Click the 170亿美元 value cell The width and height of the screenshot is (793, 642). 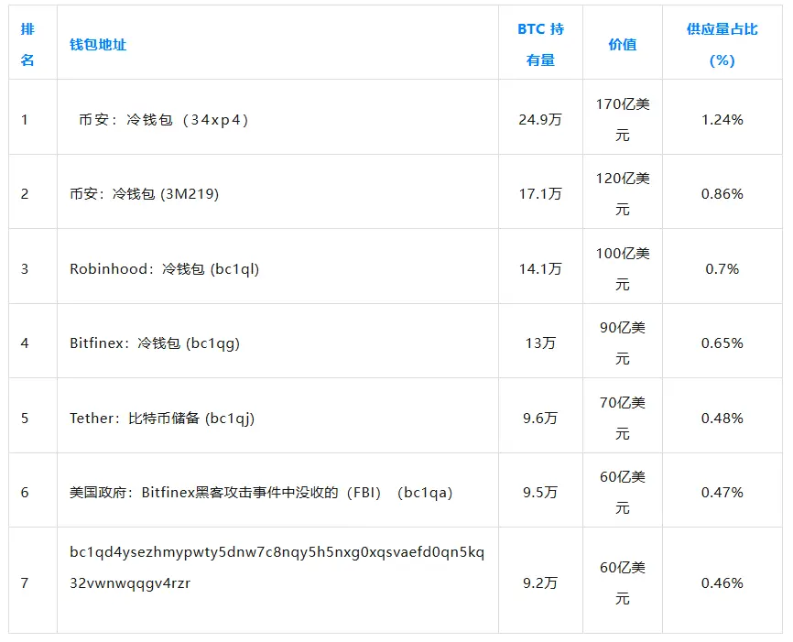click(622, 119)
